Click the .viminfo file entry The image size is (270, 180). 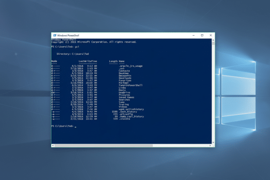pyautogui.click(x=124, y=119)
